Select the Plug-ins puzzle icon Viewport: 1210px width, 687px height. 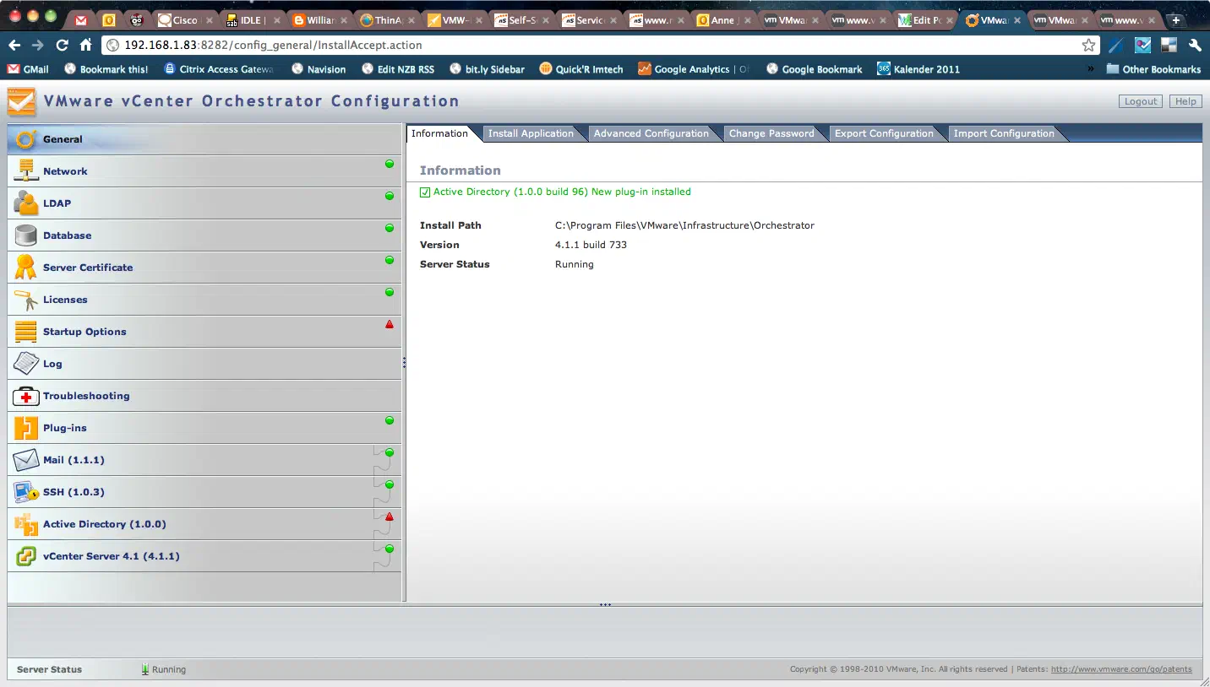click(25, 428)
